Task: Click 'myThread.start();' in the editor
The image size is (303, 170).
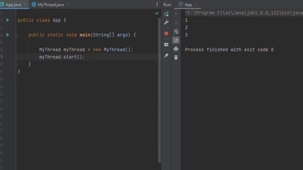Action: coord(62,57)
